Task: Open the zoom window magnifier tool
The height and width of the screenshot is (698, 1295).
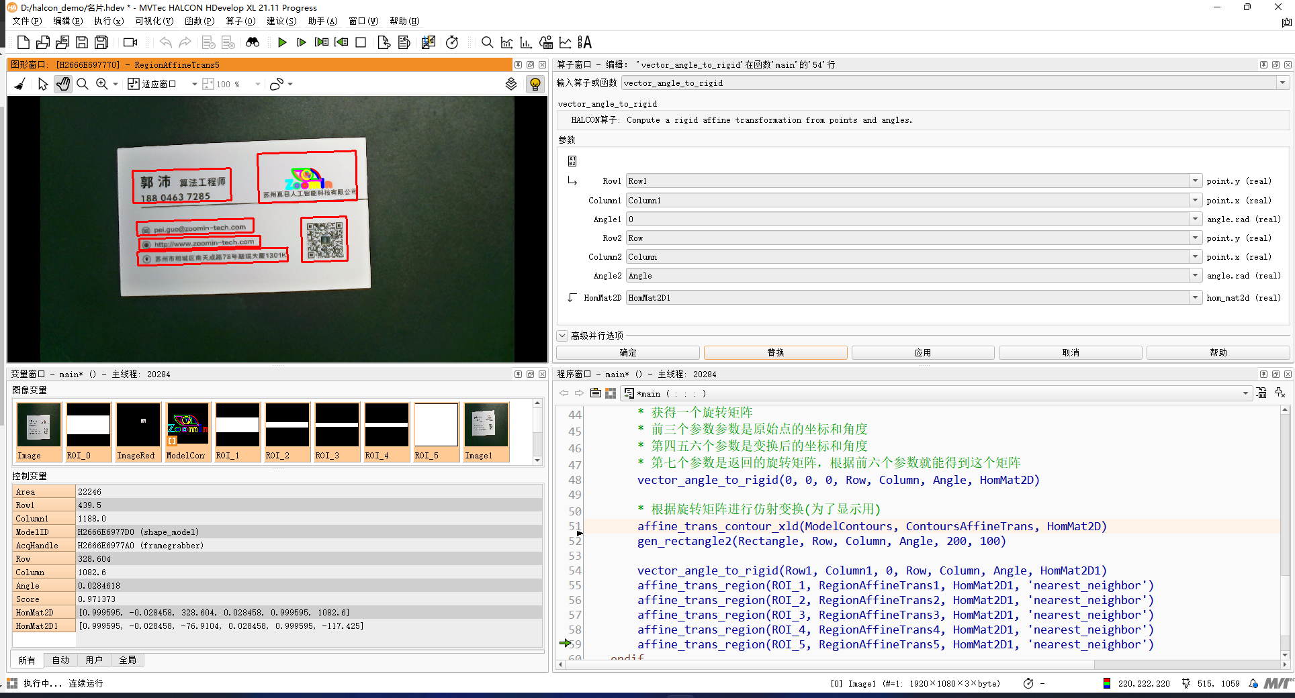Action: 488,42
